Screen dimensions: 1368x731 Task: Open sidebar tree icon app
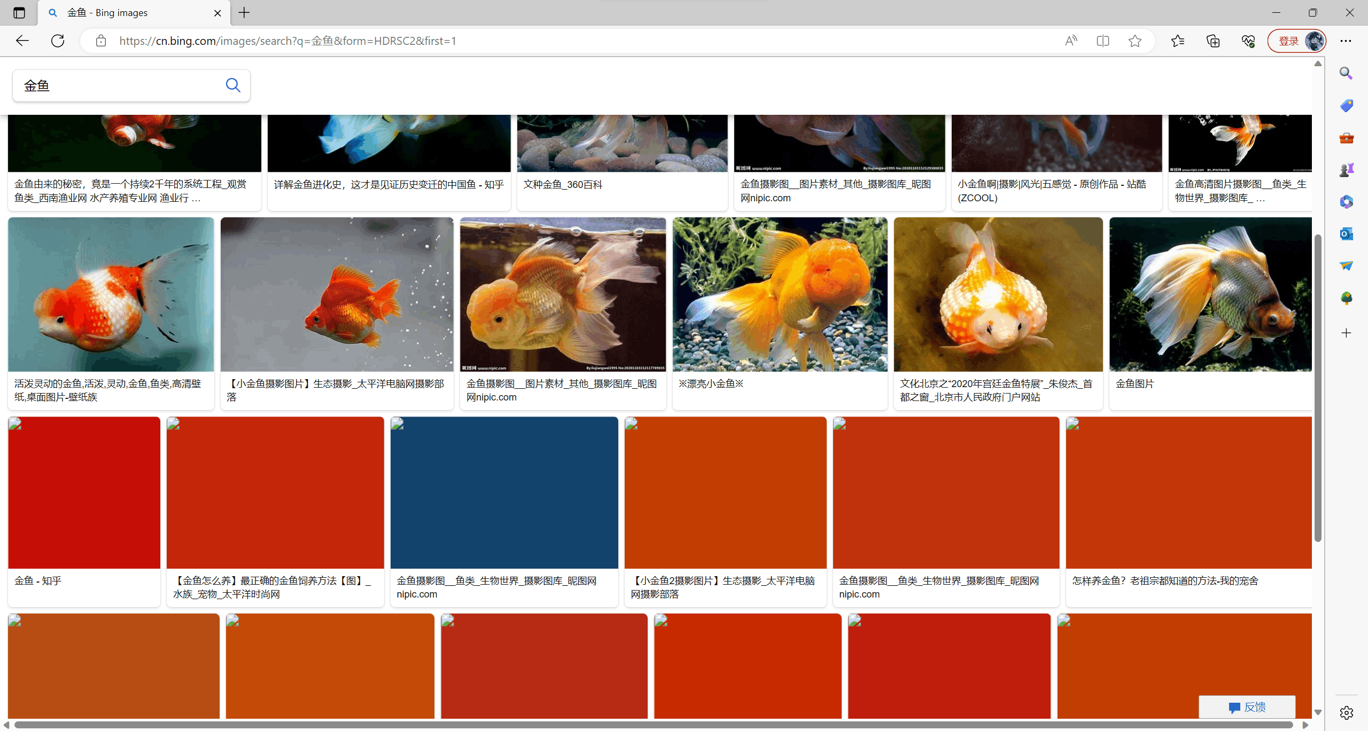[1346, 297]
